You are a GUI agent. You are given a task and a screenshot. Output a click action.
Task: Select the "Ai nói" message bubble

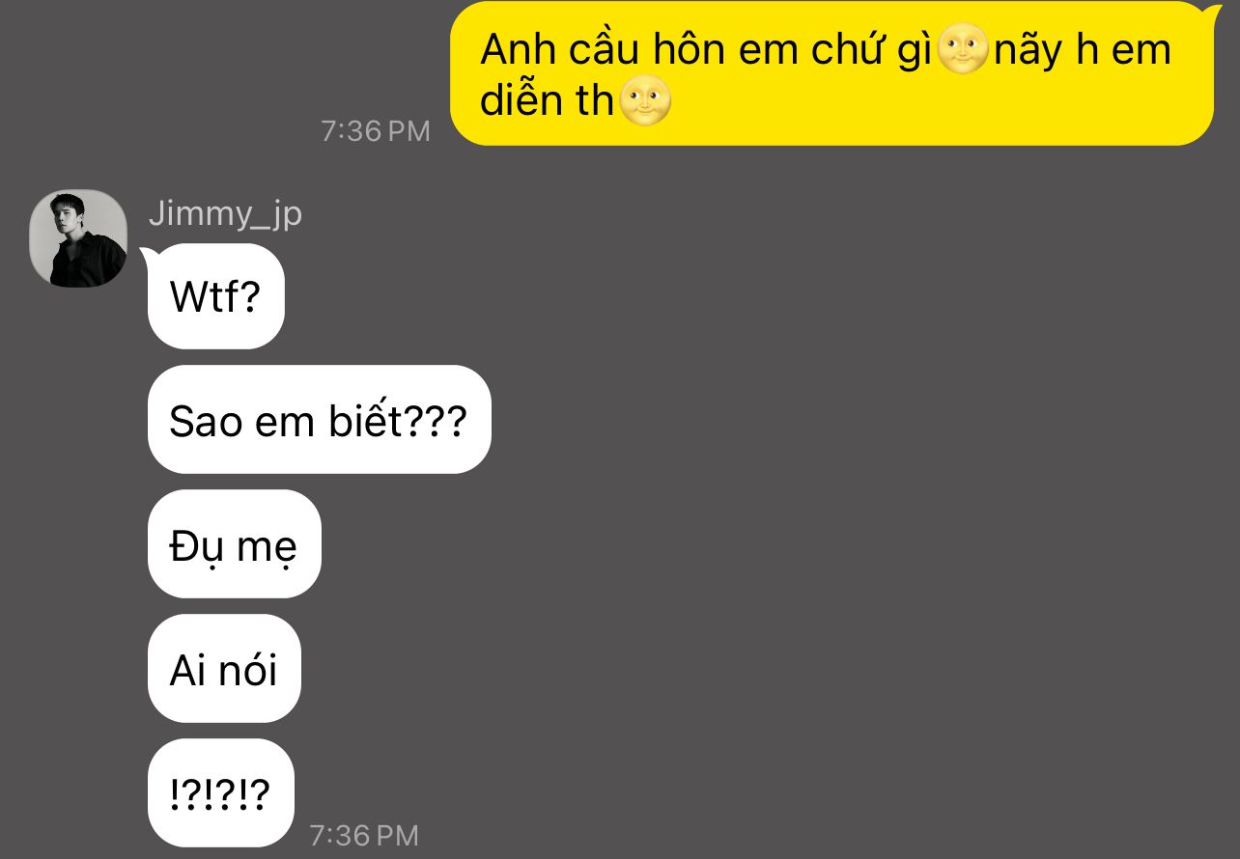pyautogui.click(x=224, y=669)
